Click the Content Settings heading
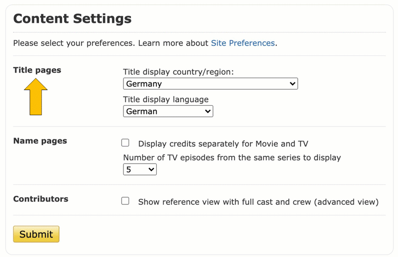The image size is (398, 257). (x=72, y=18)
